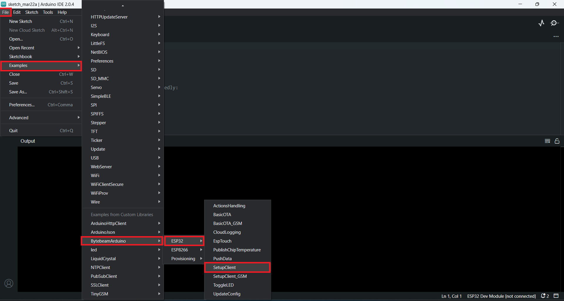Expand ArduinoHttpClient examples submenu

pyautogui.click(x=122, y=223)
